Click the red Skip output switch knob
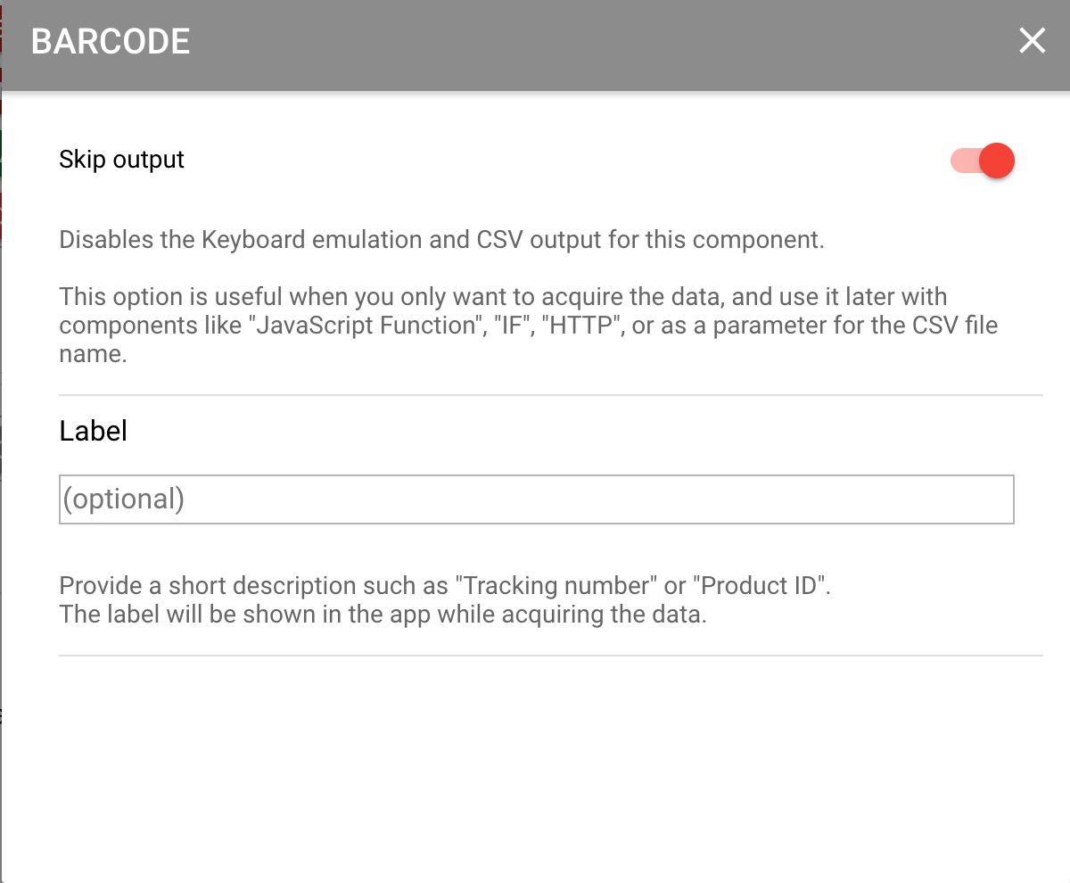The height and width of the screenshot is (883, 1070). [x=996, y=161]
